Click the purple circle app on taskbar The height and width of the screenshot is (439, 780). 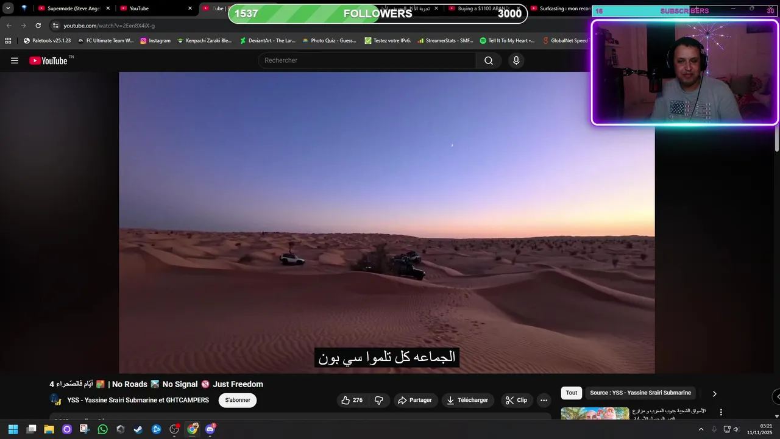tap(67, 429)
